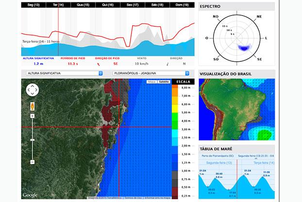
Task: Click the ESPECTRO panel header
Action: [237, 6]
